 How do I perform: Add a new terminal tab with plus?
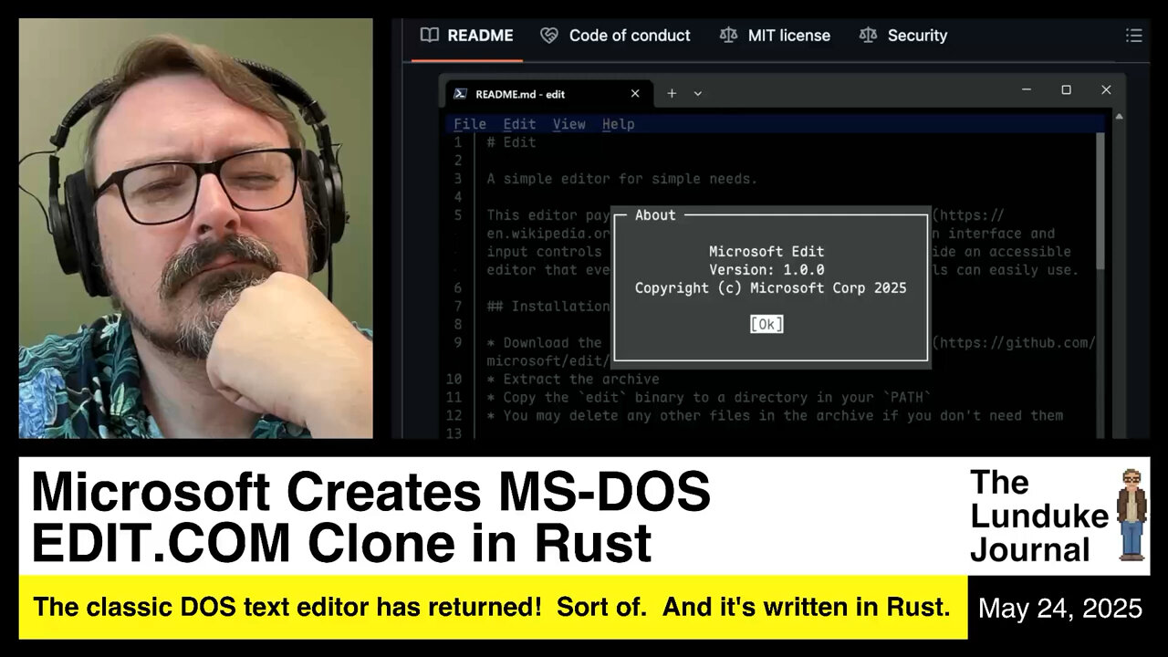point(672,93)
